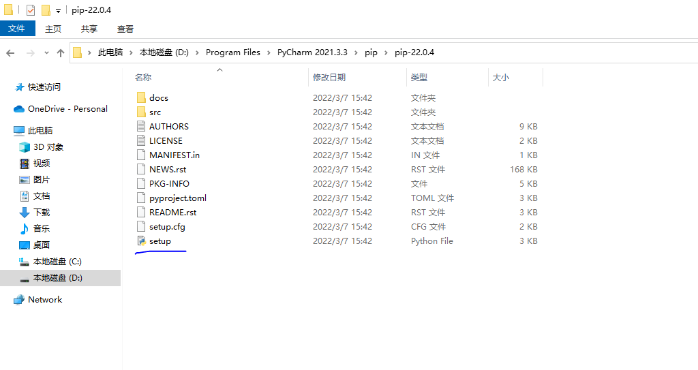Expand chevron after PyCharm 2021.3.3 in address bar
Screen dimensions: 698x370
356,52
